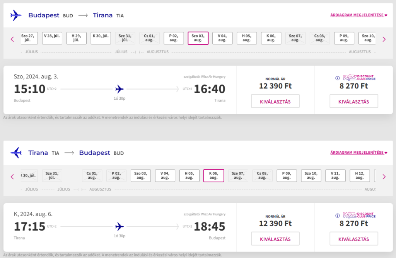Select outbound date H 29, júl.
The height and width of the screenshot is (258, 396).
point(76,38)
